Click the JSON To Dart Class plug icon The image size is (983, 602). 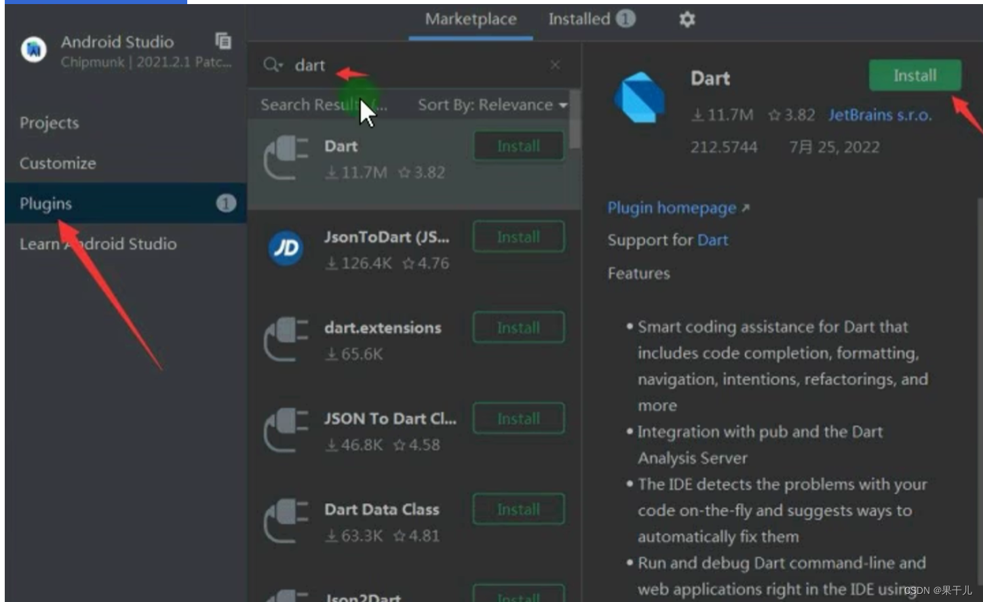[286, 430]
